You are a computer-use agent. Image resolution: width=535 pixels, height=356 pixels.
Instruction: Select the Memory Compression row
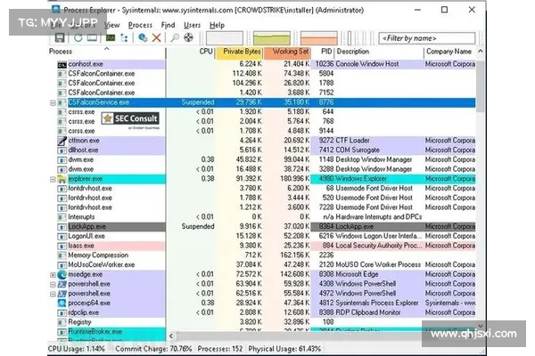click(x=262, y=255)
